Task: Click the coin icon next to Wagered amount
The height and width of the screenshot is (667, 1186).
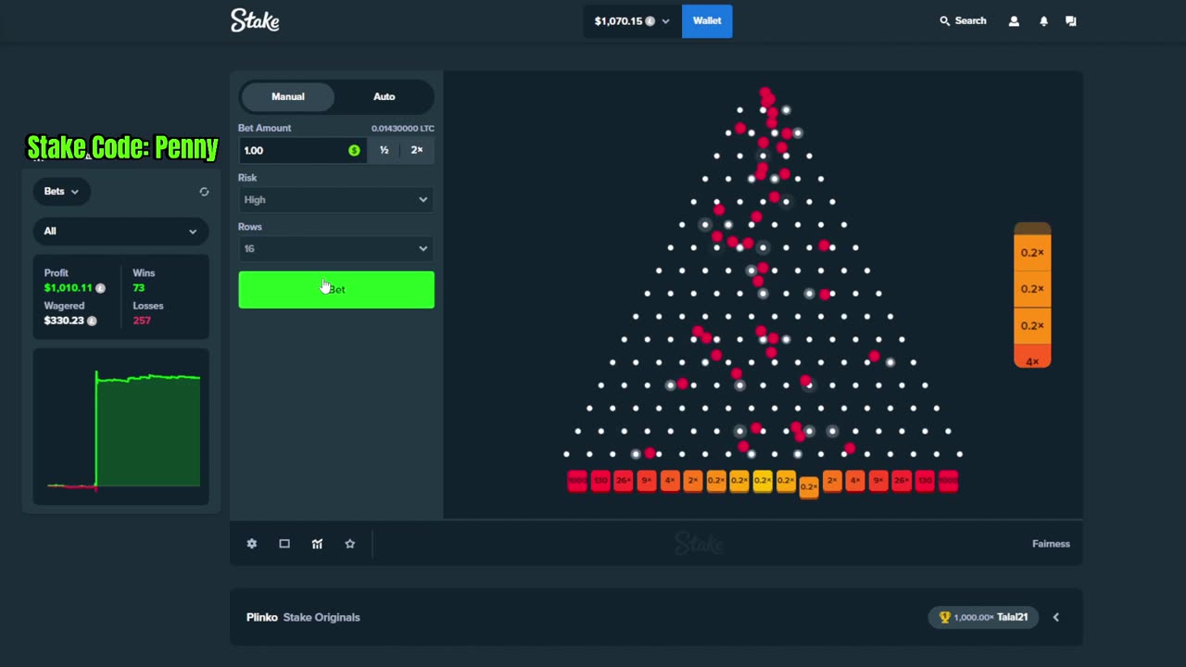Action: pos(92,321)
